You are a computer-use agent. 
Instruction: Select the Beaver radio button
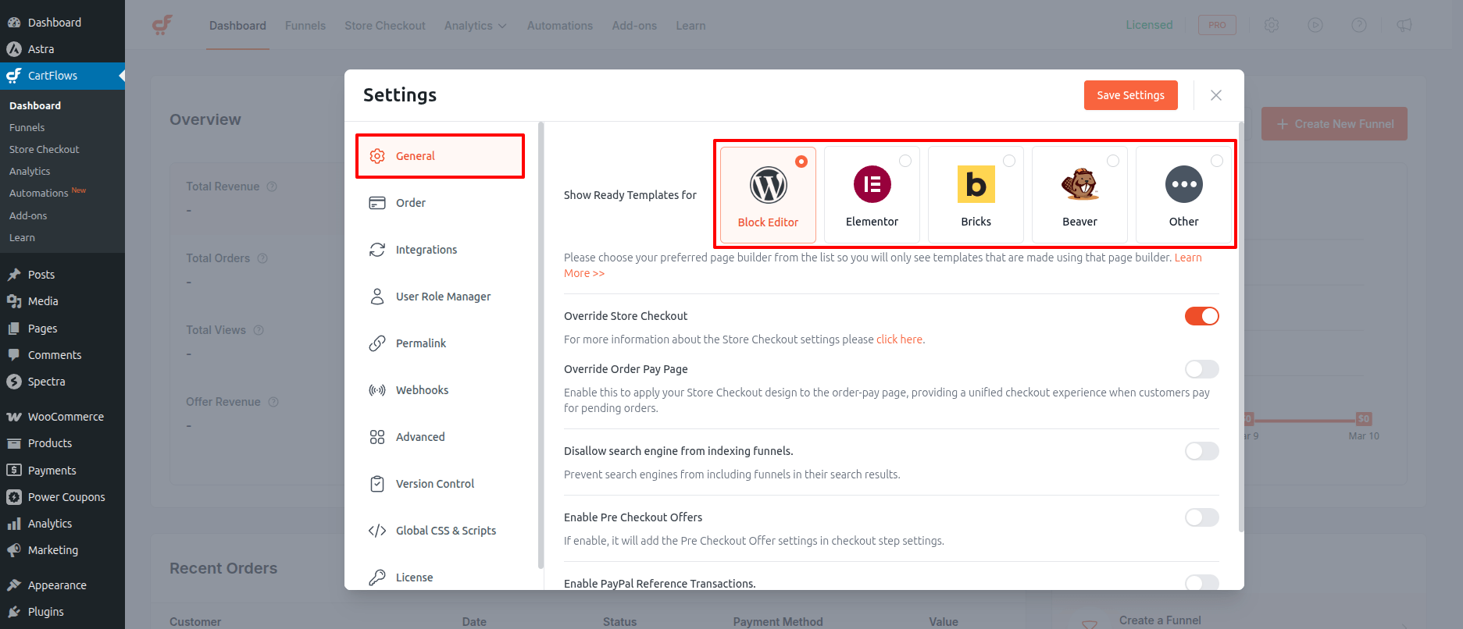click(x=1113, y=161)
